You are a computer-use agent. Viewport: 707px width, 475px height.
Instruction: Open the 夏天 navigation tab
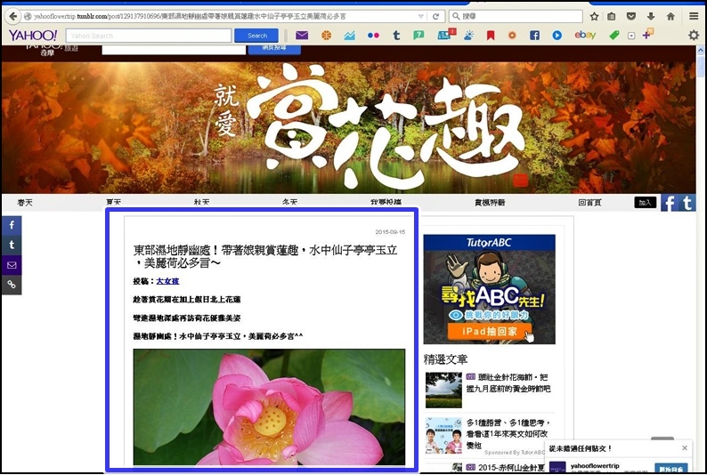coord(113,203)
